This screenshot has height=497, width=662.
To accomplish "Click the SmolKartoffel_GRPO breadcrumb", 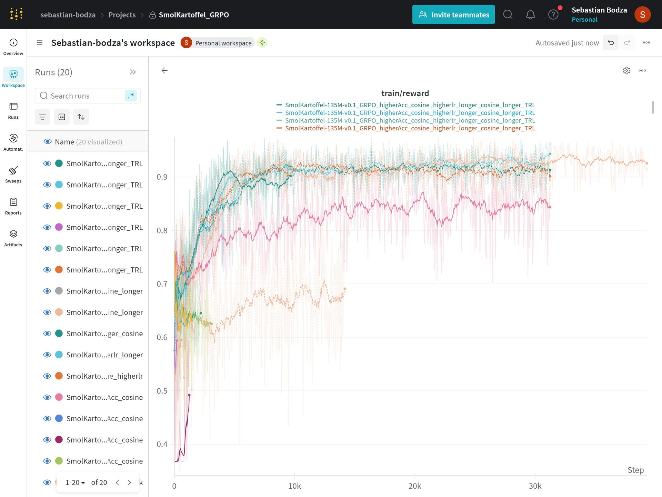I will (x=194, y=15).
